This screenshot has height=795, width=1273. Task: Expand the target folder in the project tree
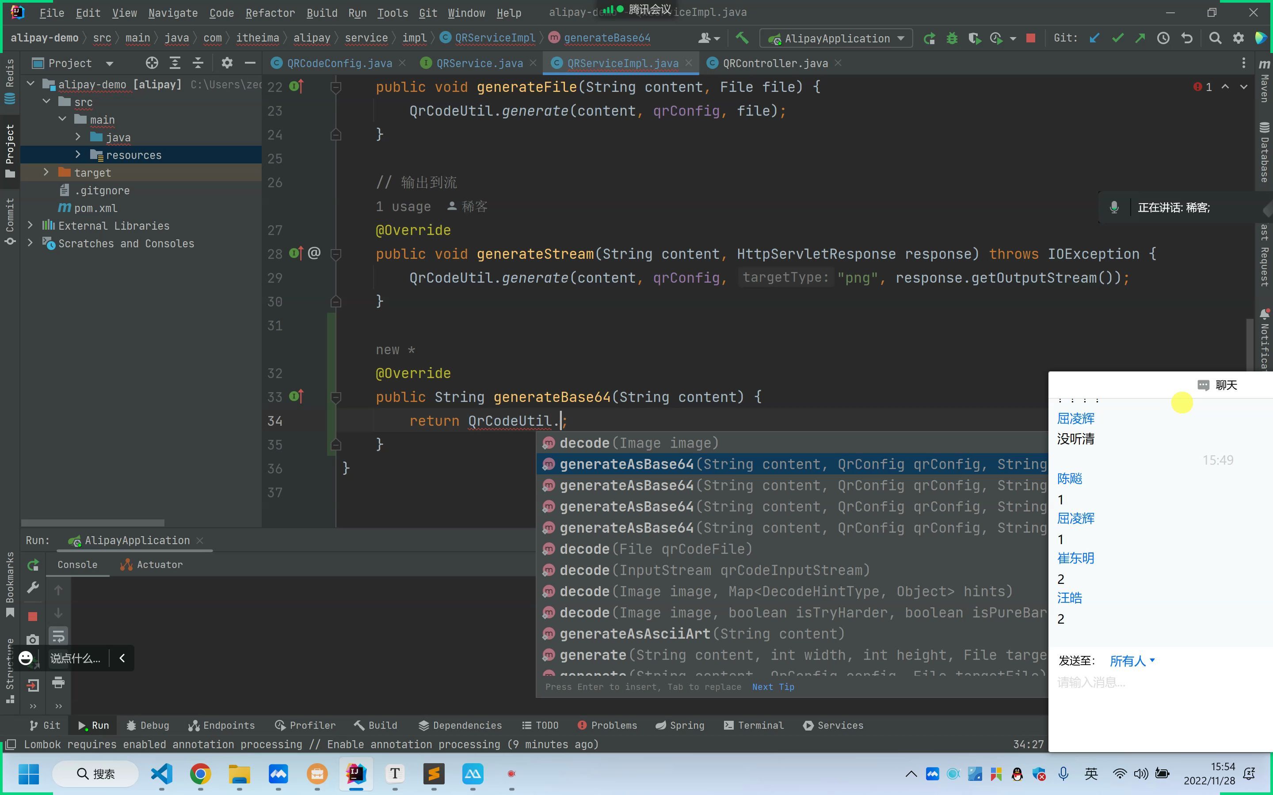pos(46,172)
